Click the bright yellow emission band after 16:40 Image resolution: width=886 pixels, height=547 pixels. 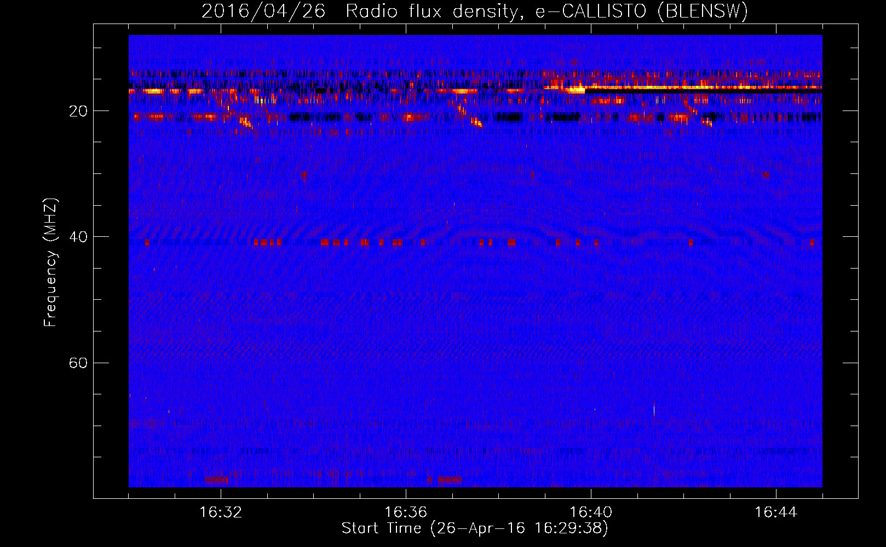704,87
